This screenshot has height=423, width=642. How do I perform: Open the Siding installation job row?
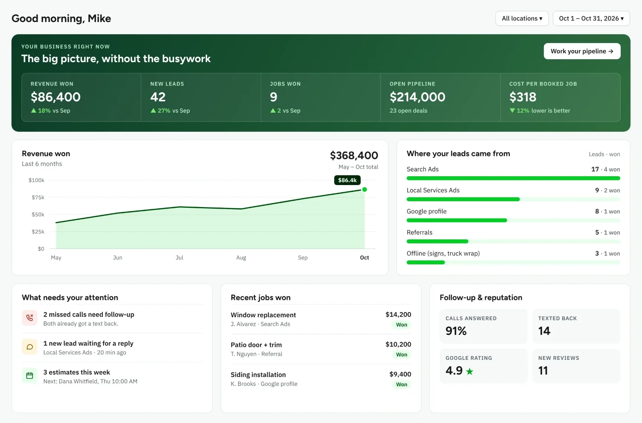pos(321,379)
